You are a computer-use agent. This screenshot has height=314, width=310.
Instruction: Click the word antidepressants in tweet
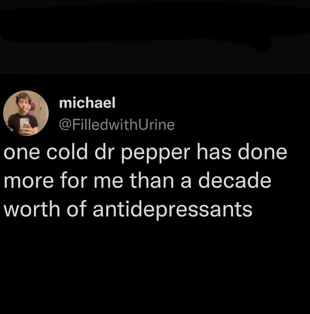click(x=173, y=210)
